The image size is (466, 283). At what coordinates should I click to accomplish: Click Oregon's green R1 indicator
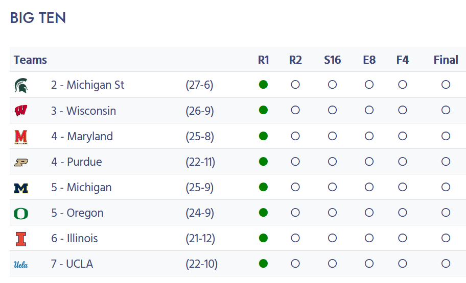tap(263, 213)
